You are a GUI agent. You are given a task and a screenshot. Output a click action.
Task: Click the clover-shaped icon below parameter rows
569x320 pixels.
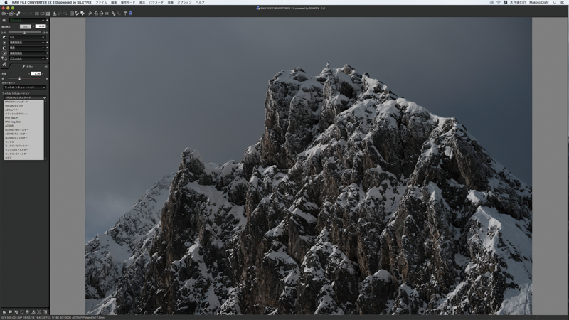(4, 64)
